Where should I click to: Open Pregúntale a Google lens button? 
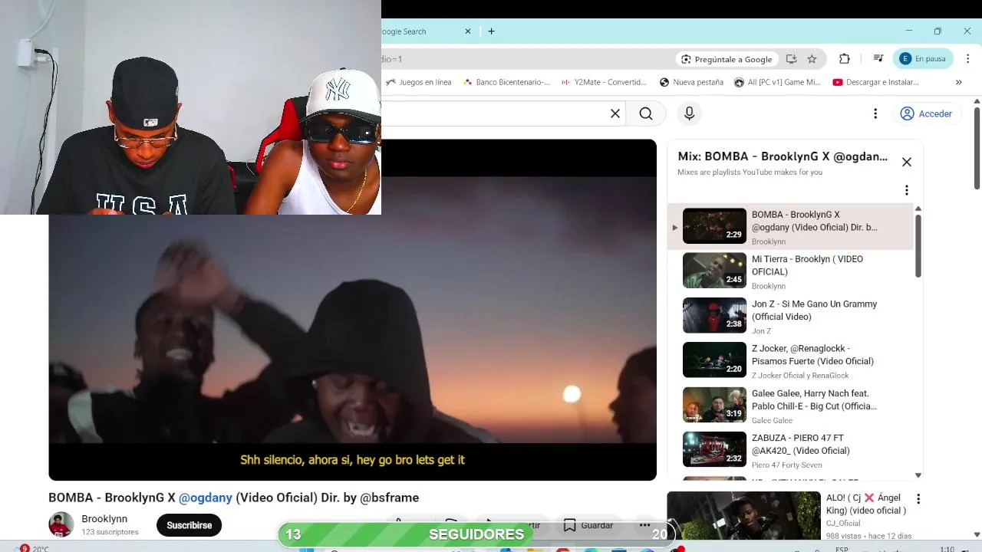tap(727, 59)
